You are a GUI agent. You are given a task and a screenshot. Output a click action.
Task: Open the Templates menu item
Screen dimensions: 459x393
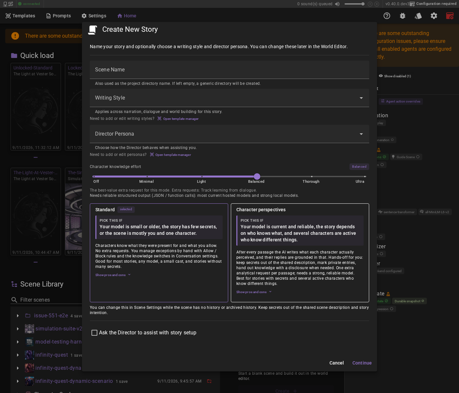pos(20,16)
